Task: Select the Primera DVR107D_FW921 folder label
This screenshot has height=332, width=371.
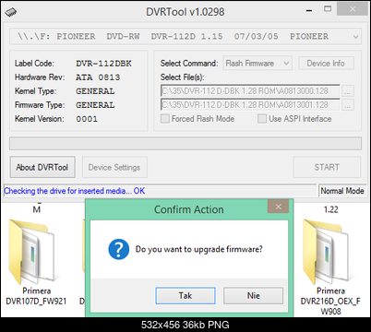Action: tap(36, 296)
